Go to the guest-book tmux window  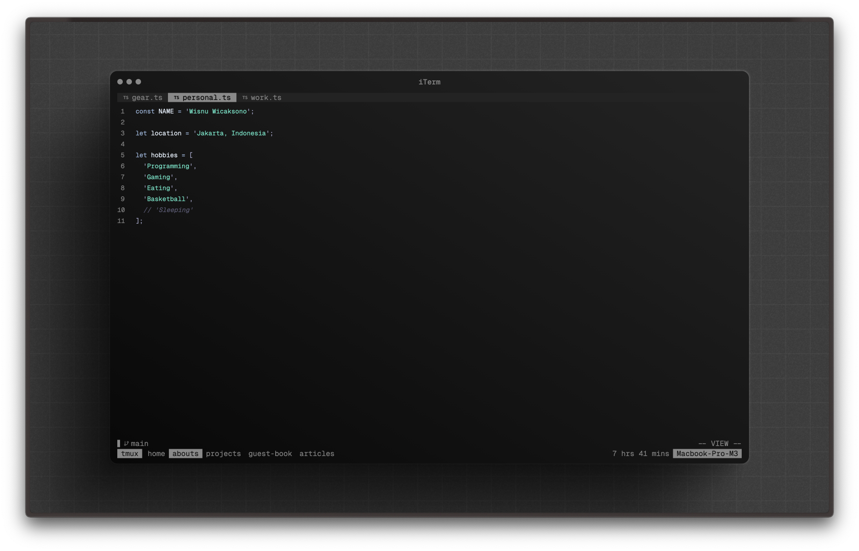click(x=270, y=454)
